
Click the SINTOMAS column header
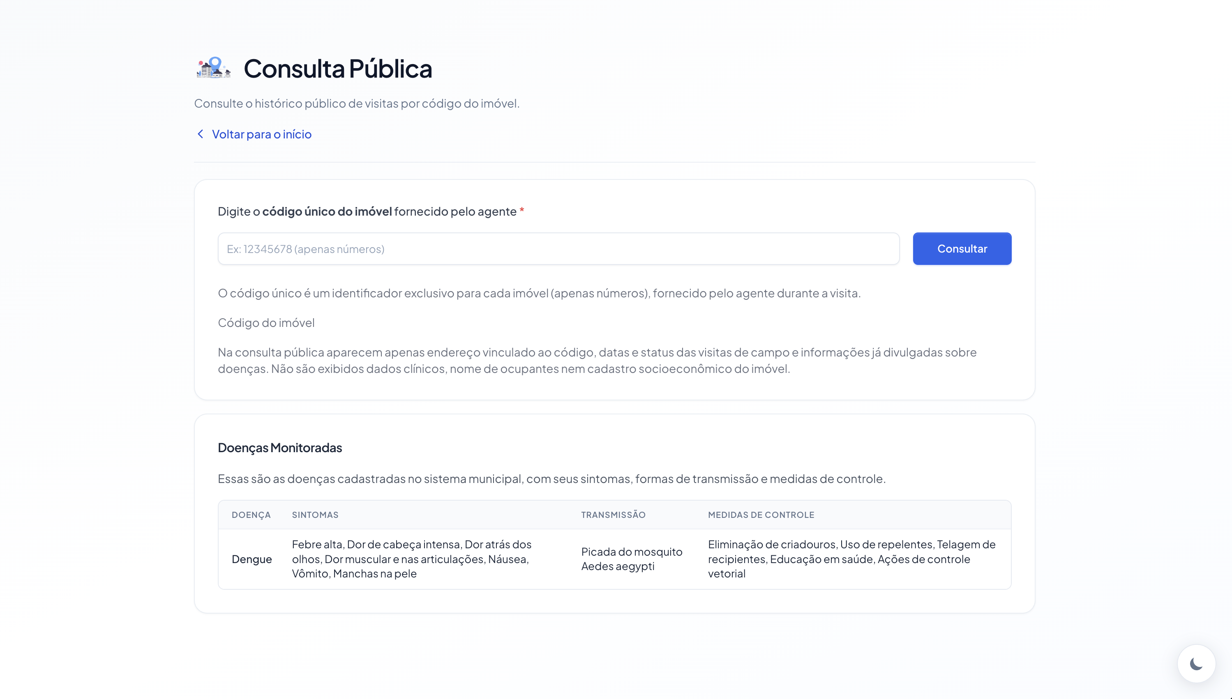coord(315,515)
